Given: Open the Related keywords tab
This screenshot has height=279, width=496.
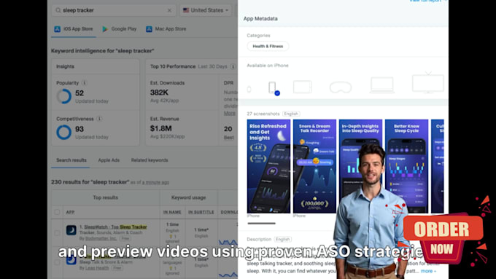Looking at the screenshot, I should click(x=150, y=160).
